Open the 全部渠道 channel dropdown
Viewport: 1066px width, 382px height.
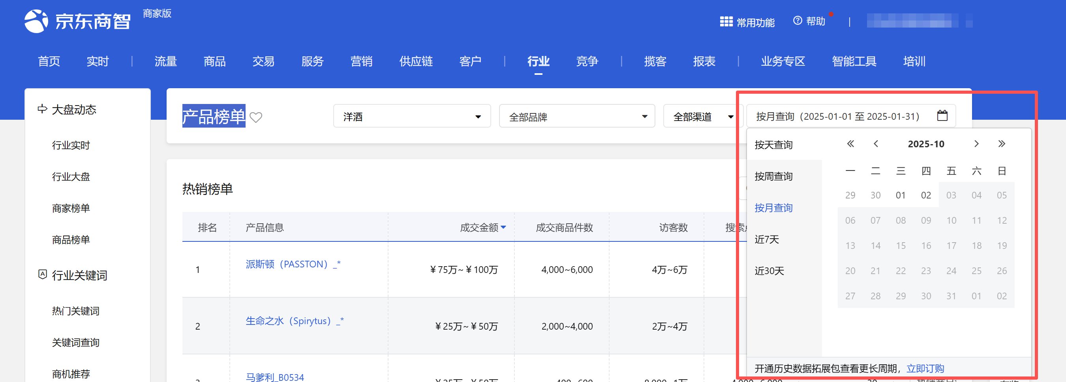pyautogui.click(x=703, y=116)
